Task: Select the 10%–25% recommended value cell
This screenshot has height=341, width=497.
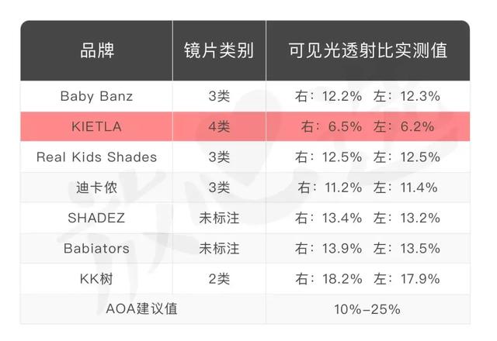Action: (368, 308)
